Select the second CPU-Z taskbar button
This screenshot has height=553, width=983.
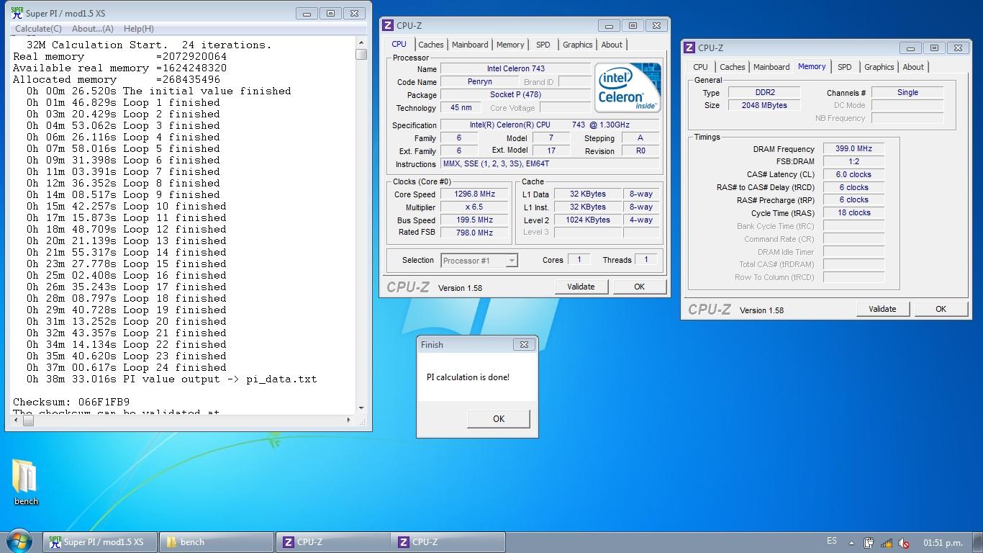tap(449, 542)
